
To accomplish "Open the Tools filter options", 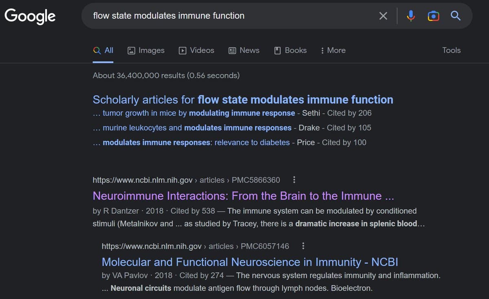I will (x=451, y=50).
